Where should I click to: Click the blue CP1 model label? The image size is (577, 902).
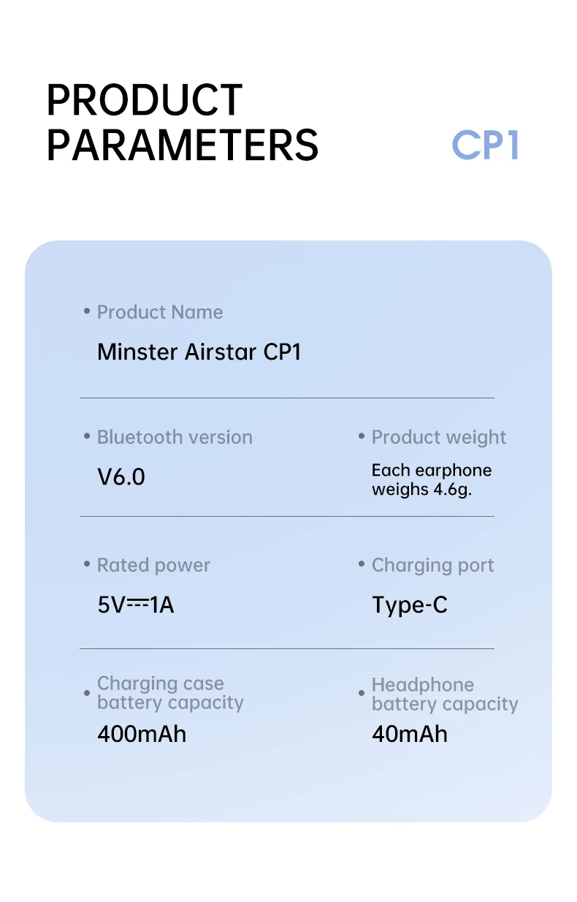486,145
